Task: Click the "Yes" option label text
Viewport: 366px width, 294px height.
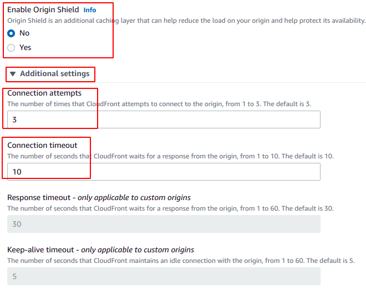Action: click(26, 48)
